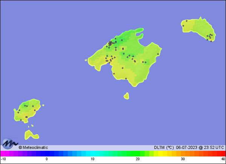Click the small Dragonera islet west of Mallorca
The image size is (226, 164).
86,60
